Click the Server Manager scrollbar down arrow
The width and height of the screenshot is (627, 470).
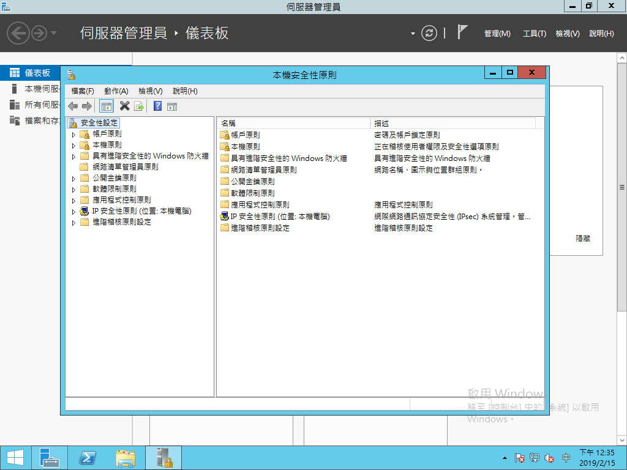click(622, 440)
